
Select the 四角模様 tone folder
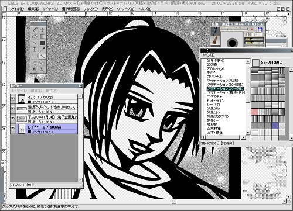(x=214, y=129)
